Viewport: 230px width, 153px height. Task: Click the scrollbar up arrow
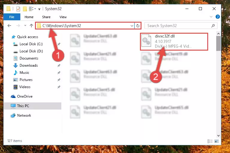tap(218, 34)
